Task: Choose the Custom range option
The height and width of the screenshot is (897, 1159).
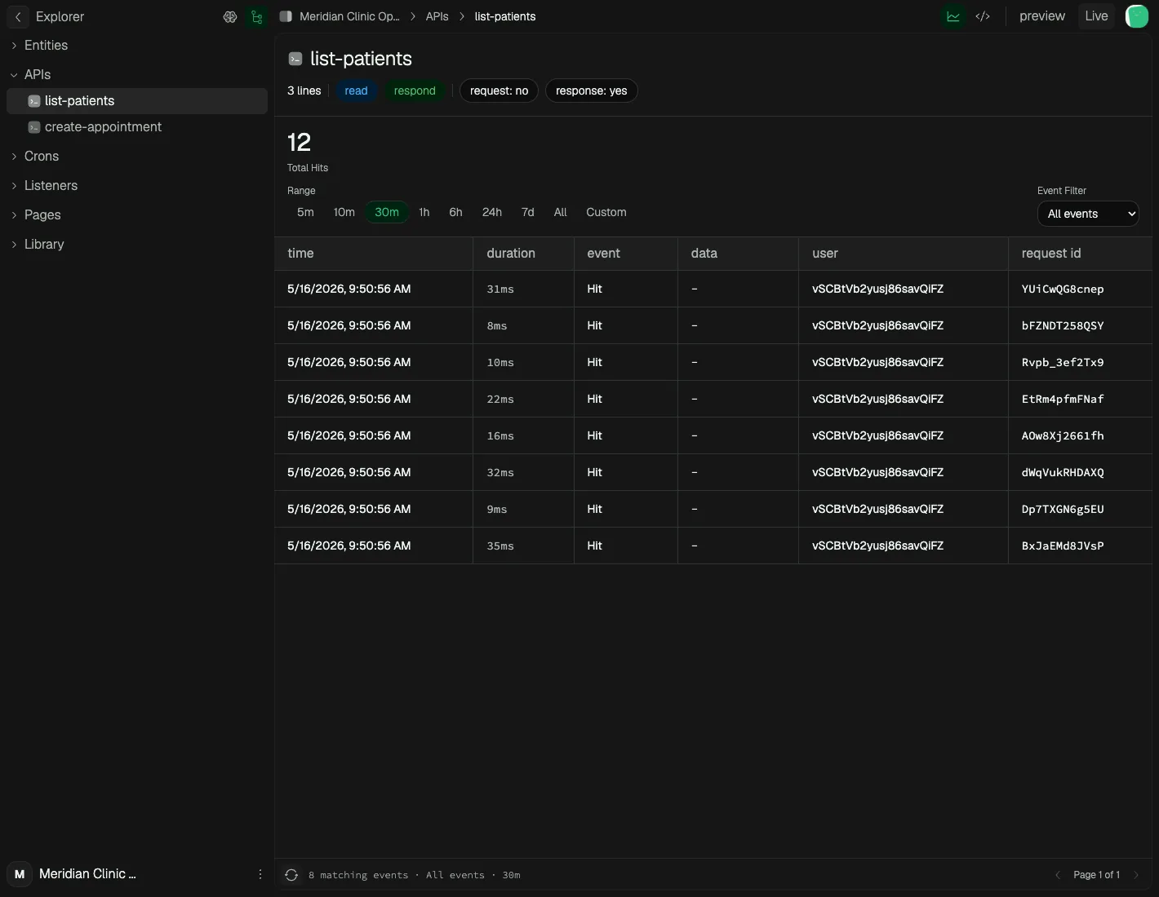Action: pos(606,212)
